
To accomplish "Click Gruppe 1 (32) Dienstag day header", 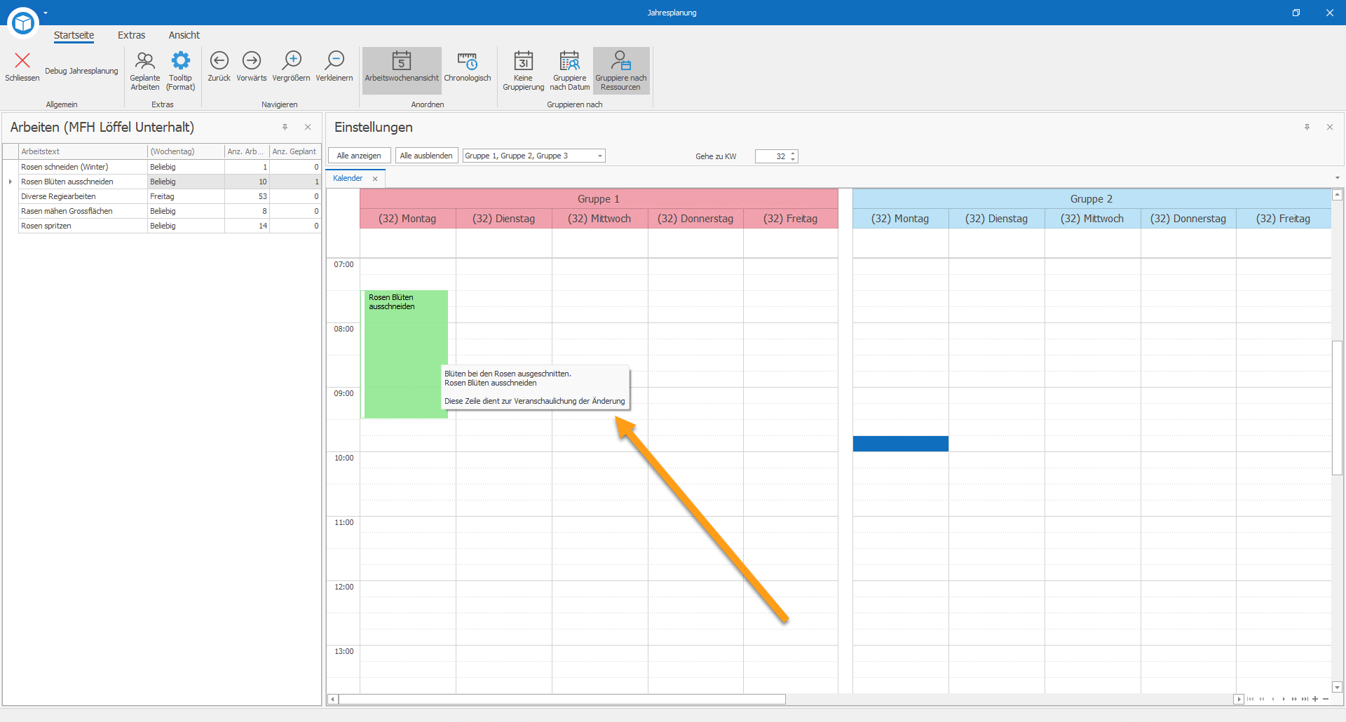I will [x=503, y=219].
